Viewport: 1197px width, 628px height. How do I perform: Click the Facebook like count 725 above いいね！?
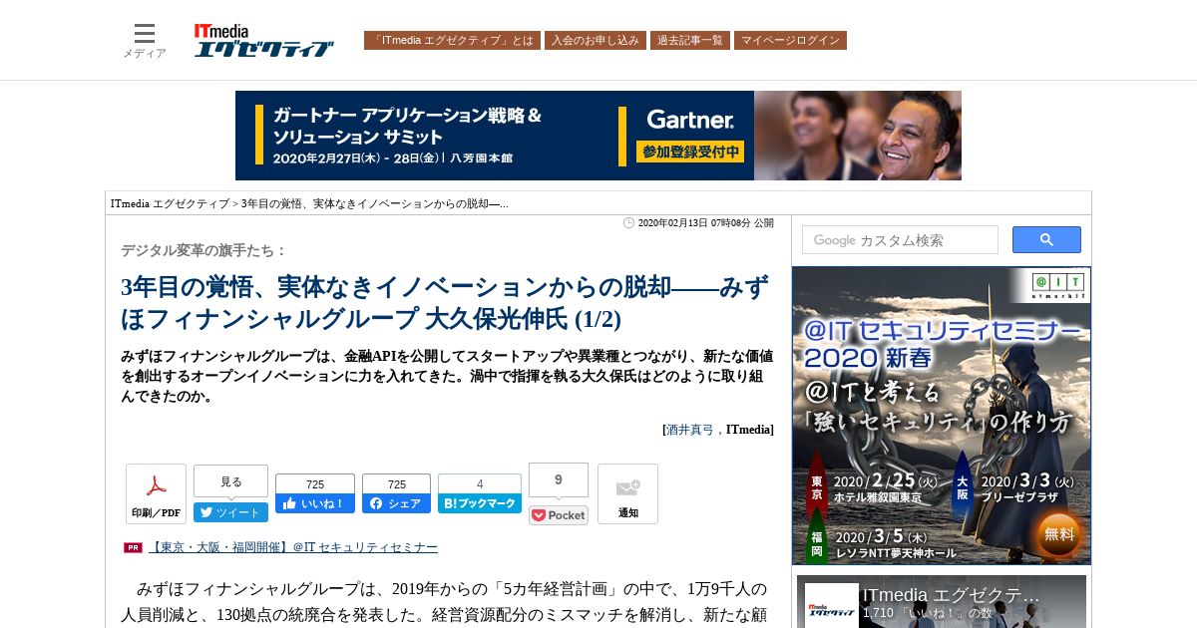click(315, 483)
